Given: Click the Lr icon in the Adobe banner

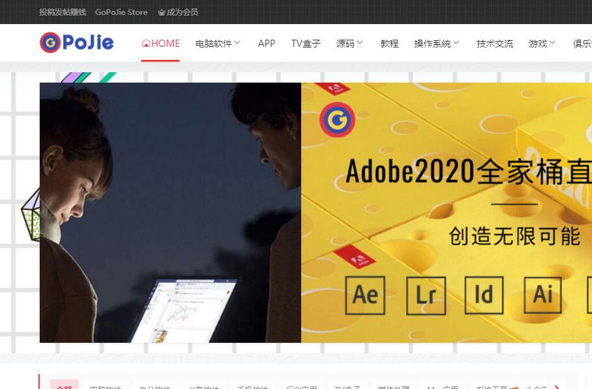Looking at the screenshot, I should 426,296.
